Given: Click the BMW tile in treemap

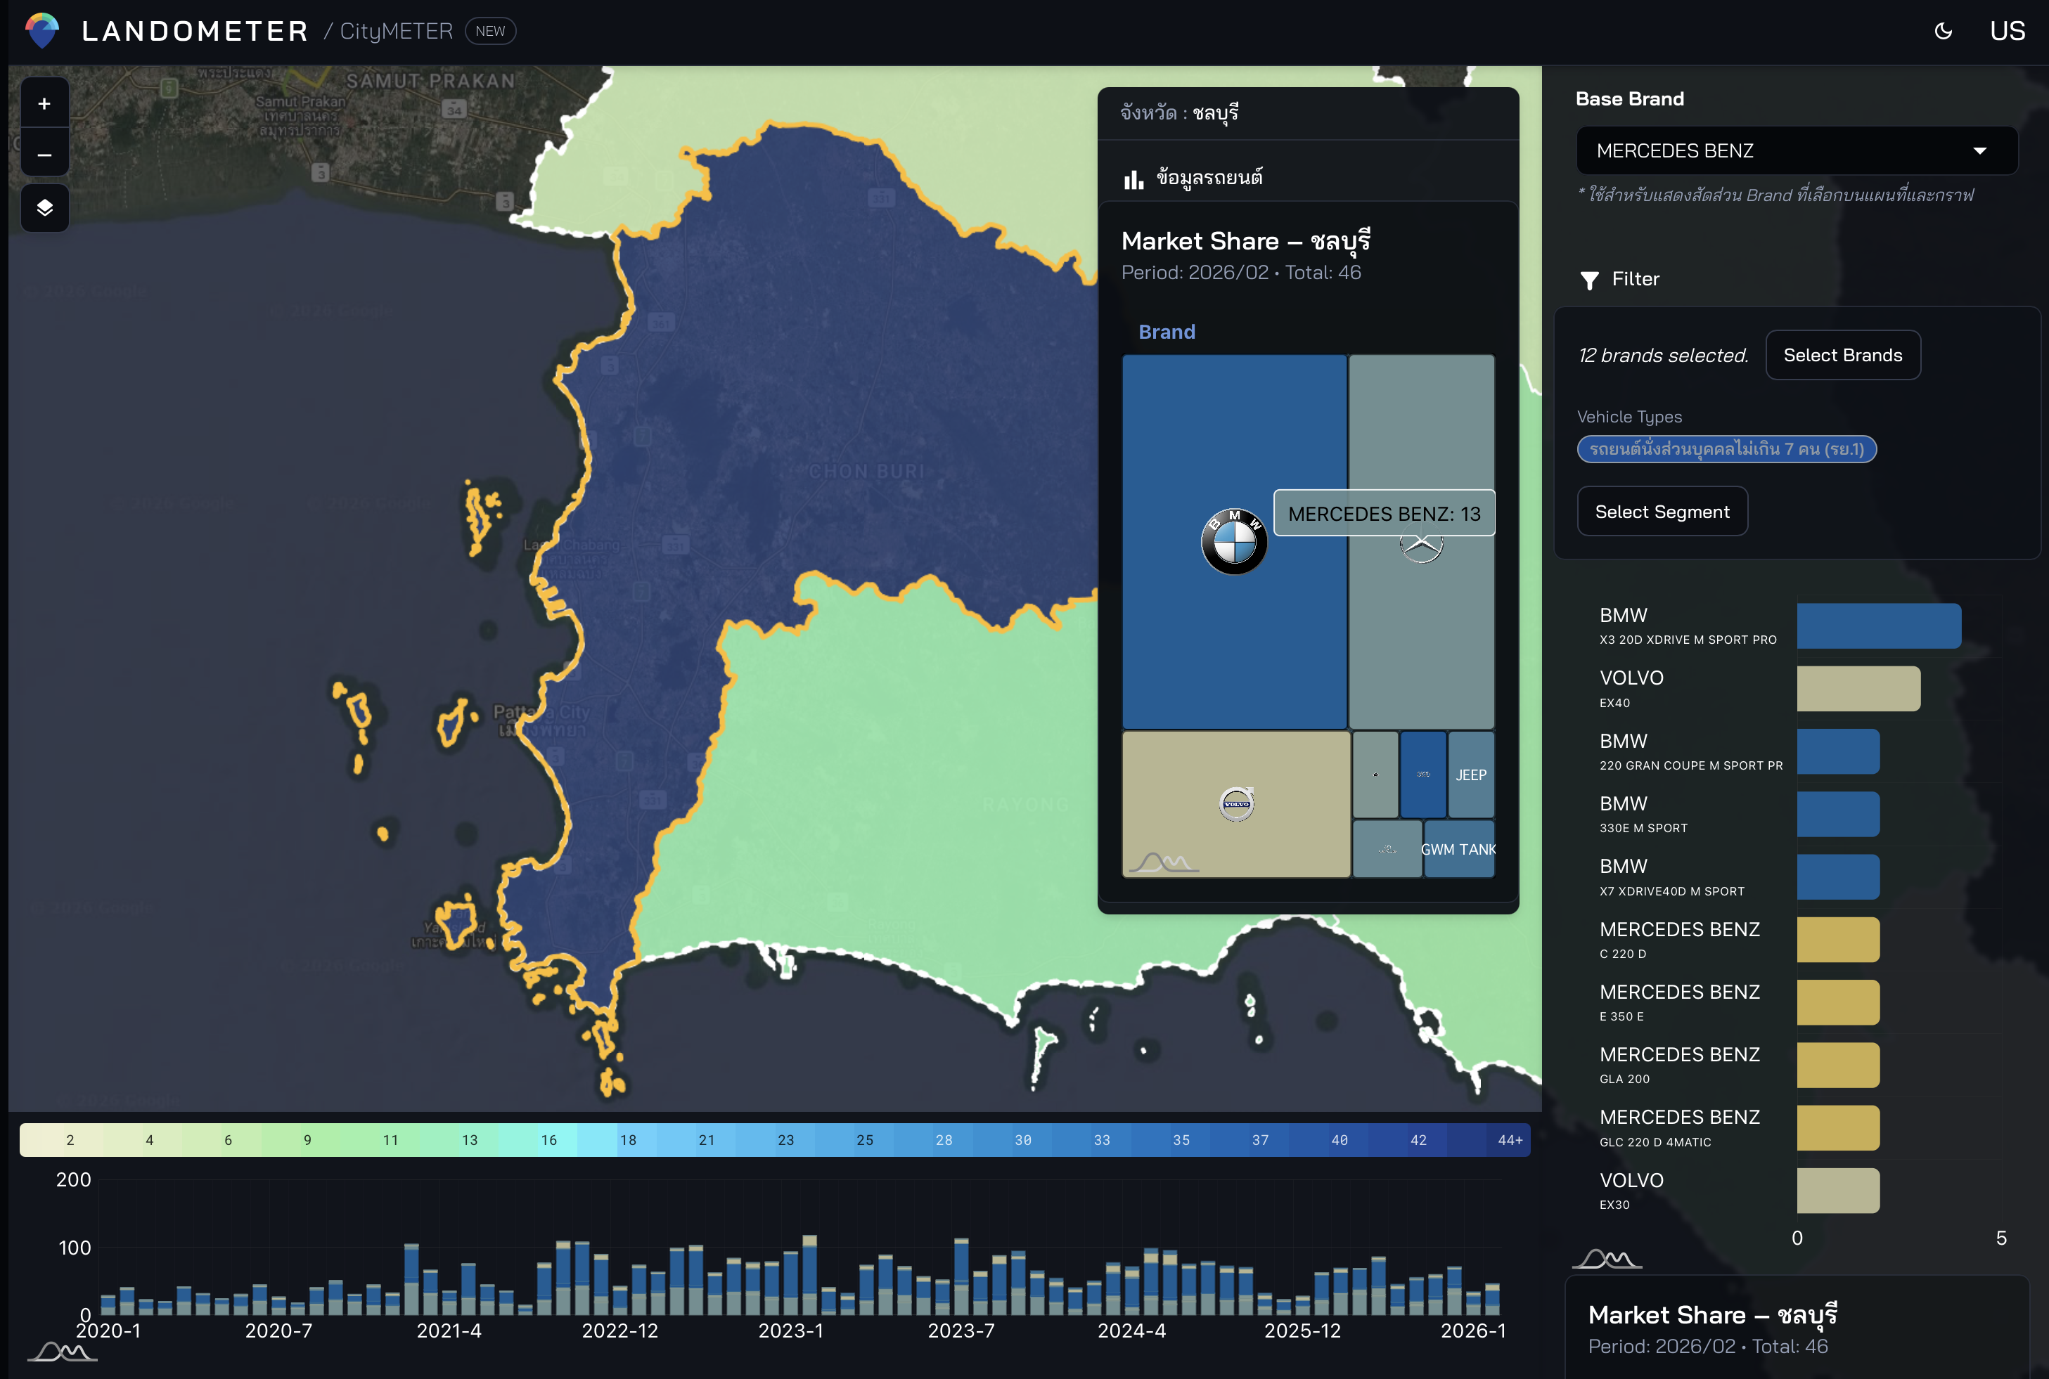Looking at the screenshot, I should coord(1234,542).
